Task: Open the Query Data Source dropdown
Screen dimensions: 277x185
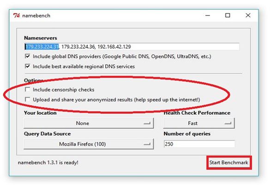Action: pos(89,144)
